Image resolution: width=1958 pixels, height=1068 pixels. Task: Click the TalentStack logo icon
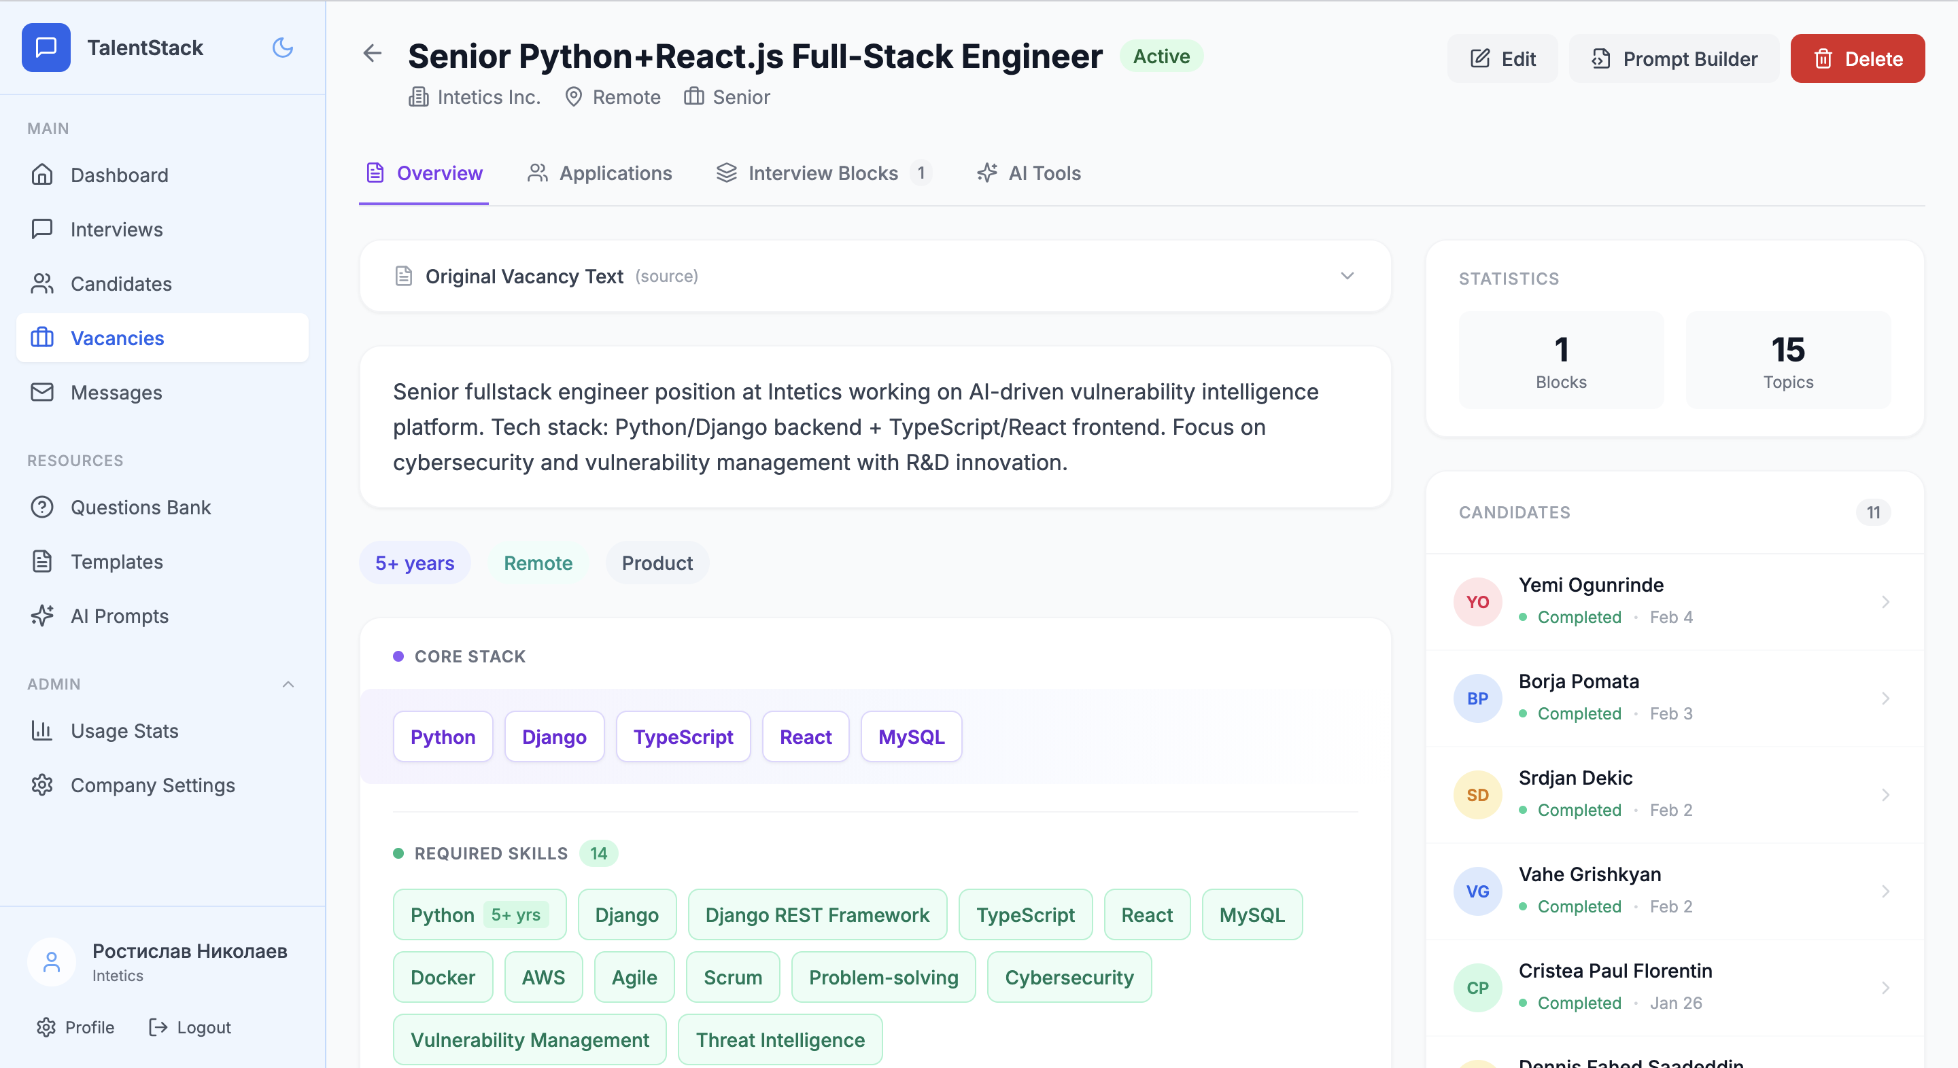(46, 48)
